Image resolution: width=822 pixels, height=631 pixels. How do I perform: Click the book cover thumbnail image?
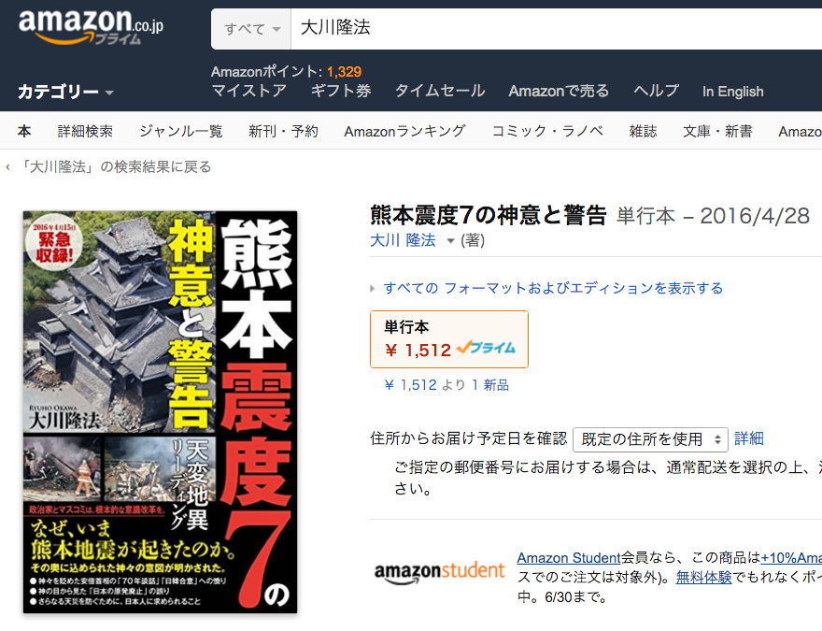(x=160, y=411)
